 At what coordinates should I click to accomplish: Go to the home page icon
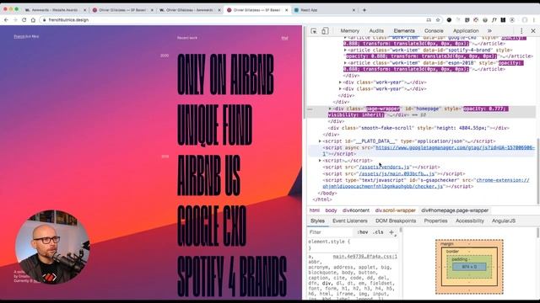click(x=33, y=20)
